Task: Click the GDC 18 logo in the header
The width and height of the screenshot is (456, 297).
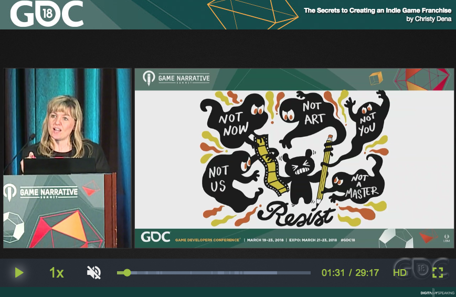Action: (47, 14)
